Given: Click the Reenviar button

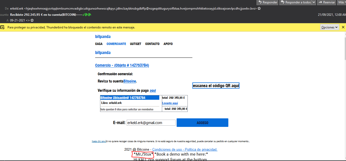Looking at the screenshot, I should pos(327,2).
